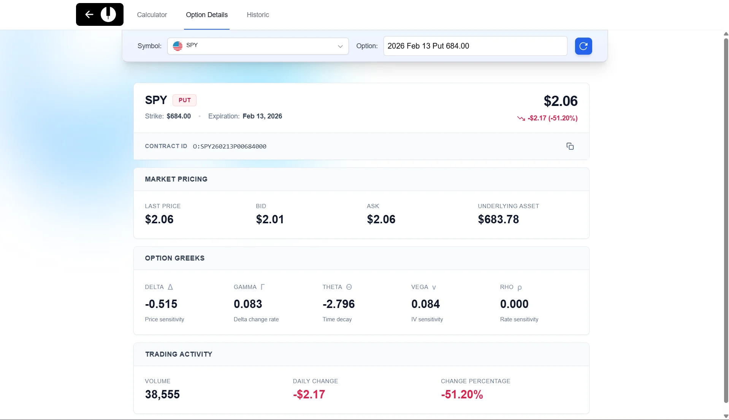The image size is (729, 420).
Task: Click the Gamma symbol icon
Action: [x=262, y=287]
